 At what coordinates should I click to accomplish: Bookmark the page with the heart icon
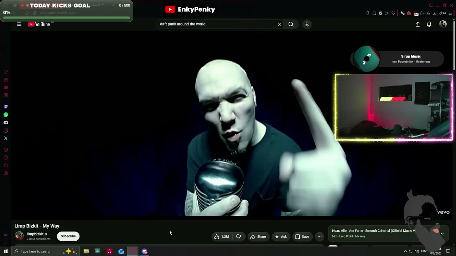pyautogui.click(x=393, y=13)
